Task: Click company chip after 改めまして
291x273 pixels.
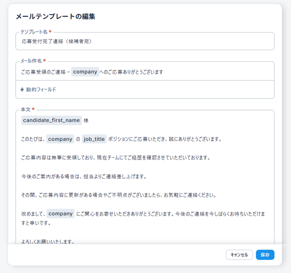Action: click(x=60, y=213)
